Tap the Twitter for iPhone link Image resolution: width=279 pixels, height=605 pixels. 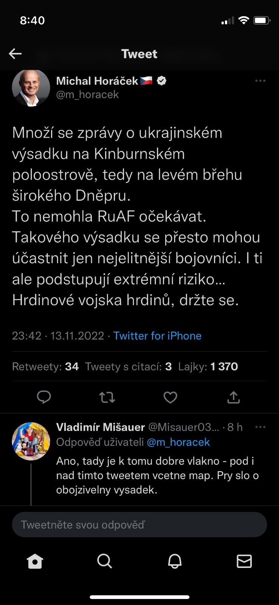[x=157, y=336]
